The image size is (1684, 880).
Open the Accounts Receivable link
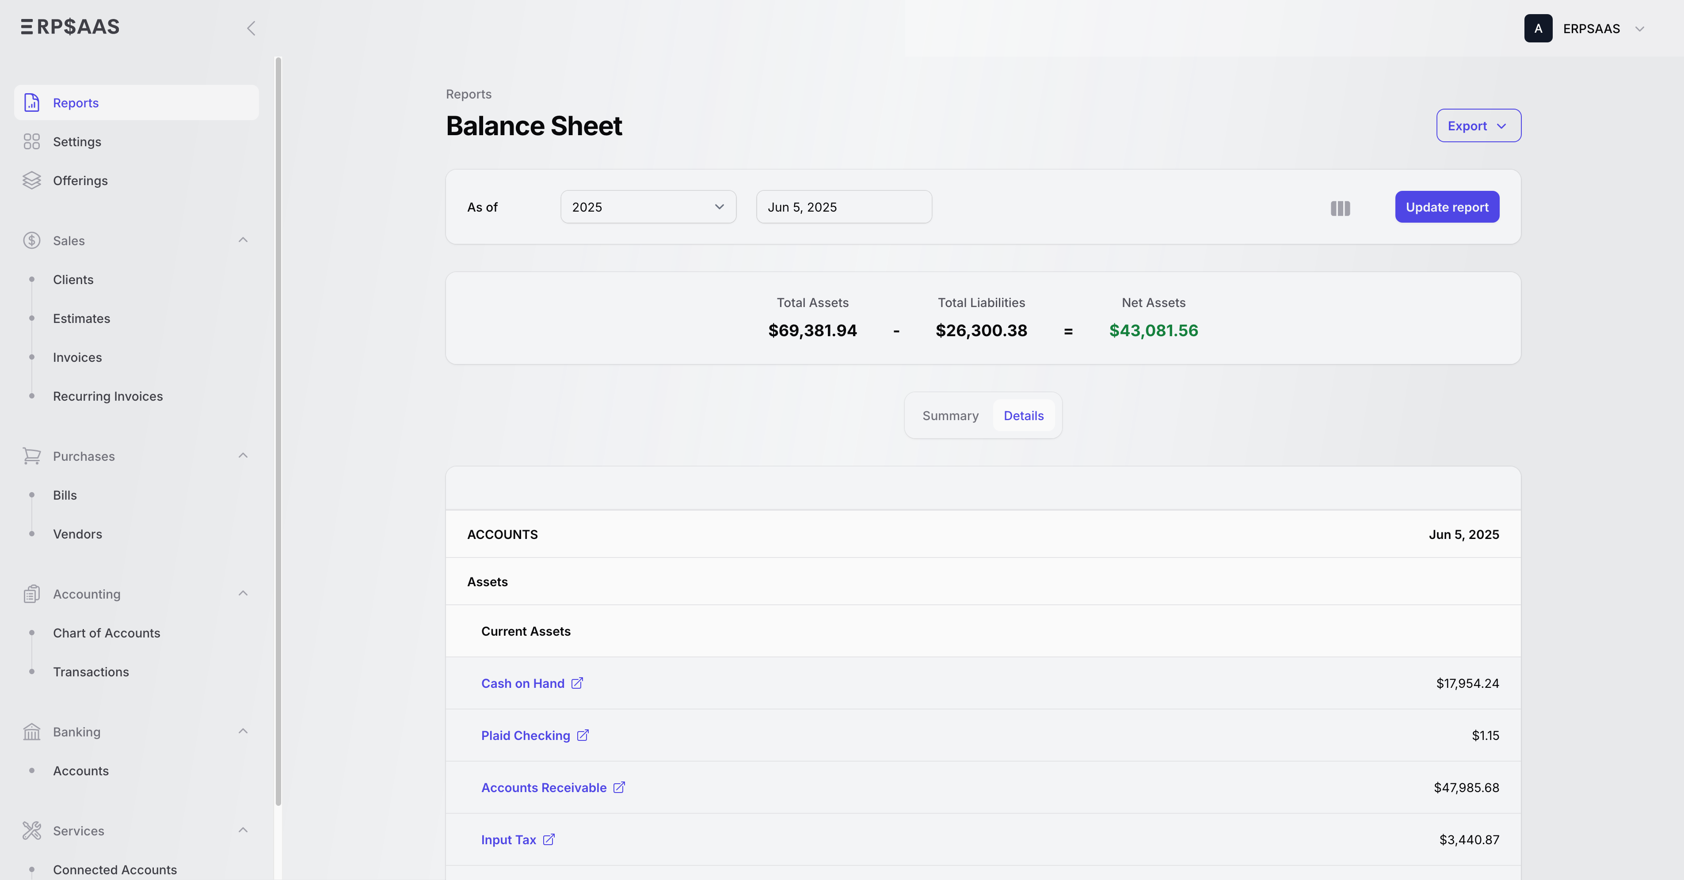tap(544, 787)
